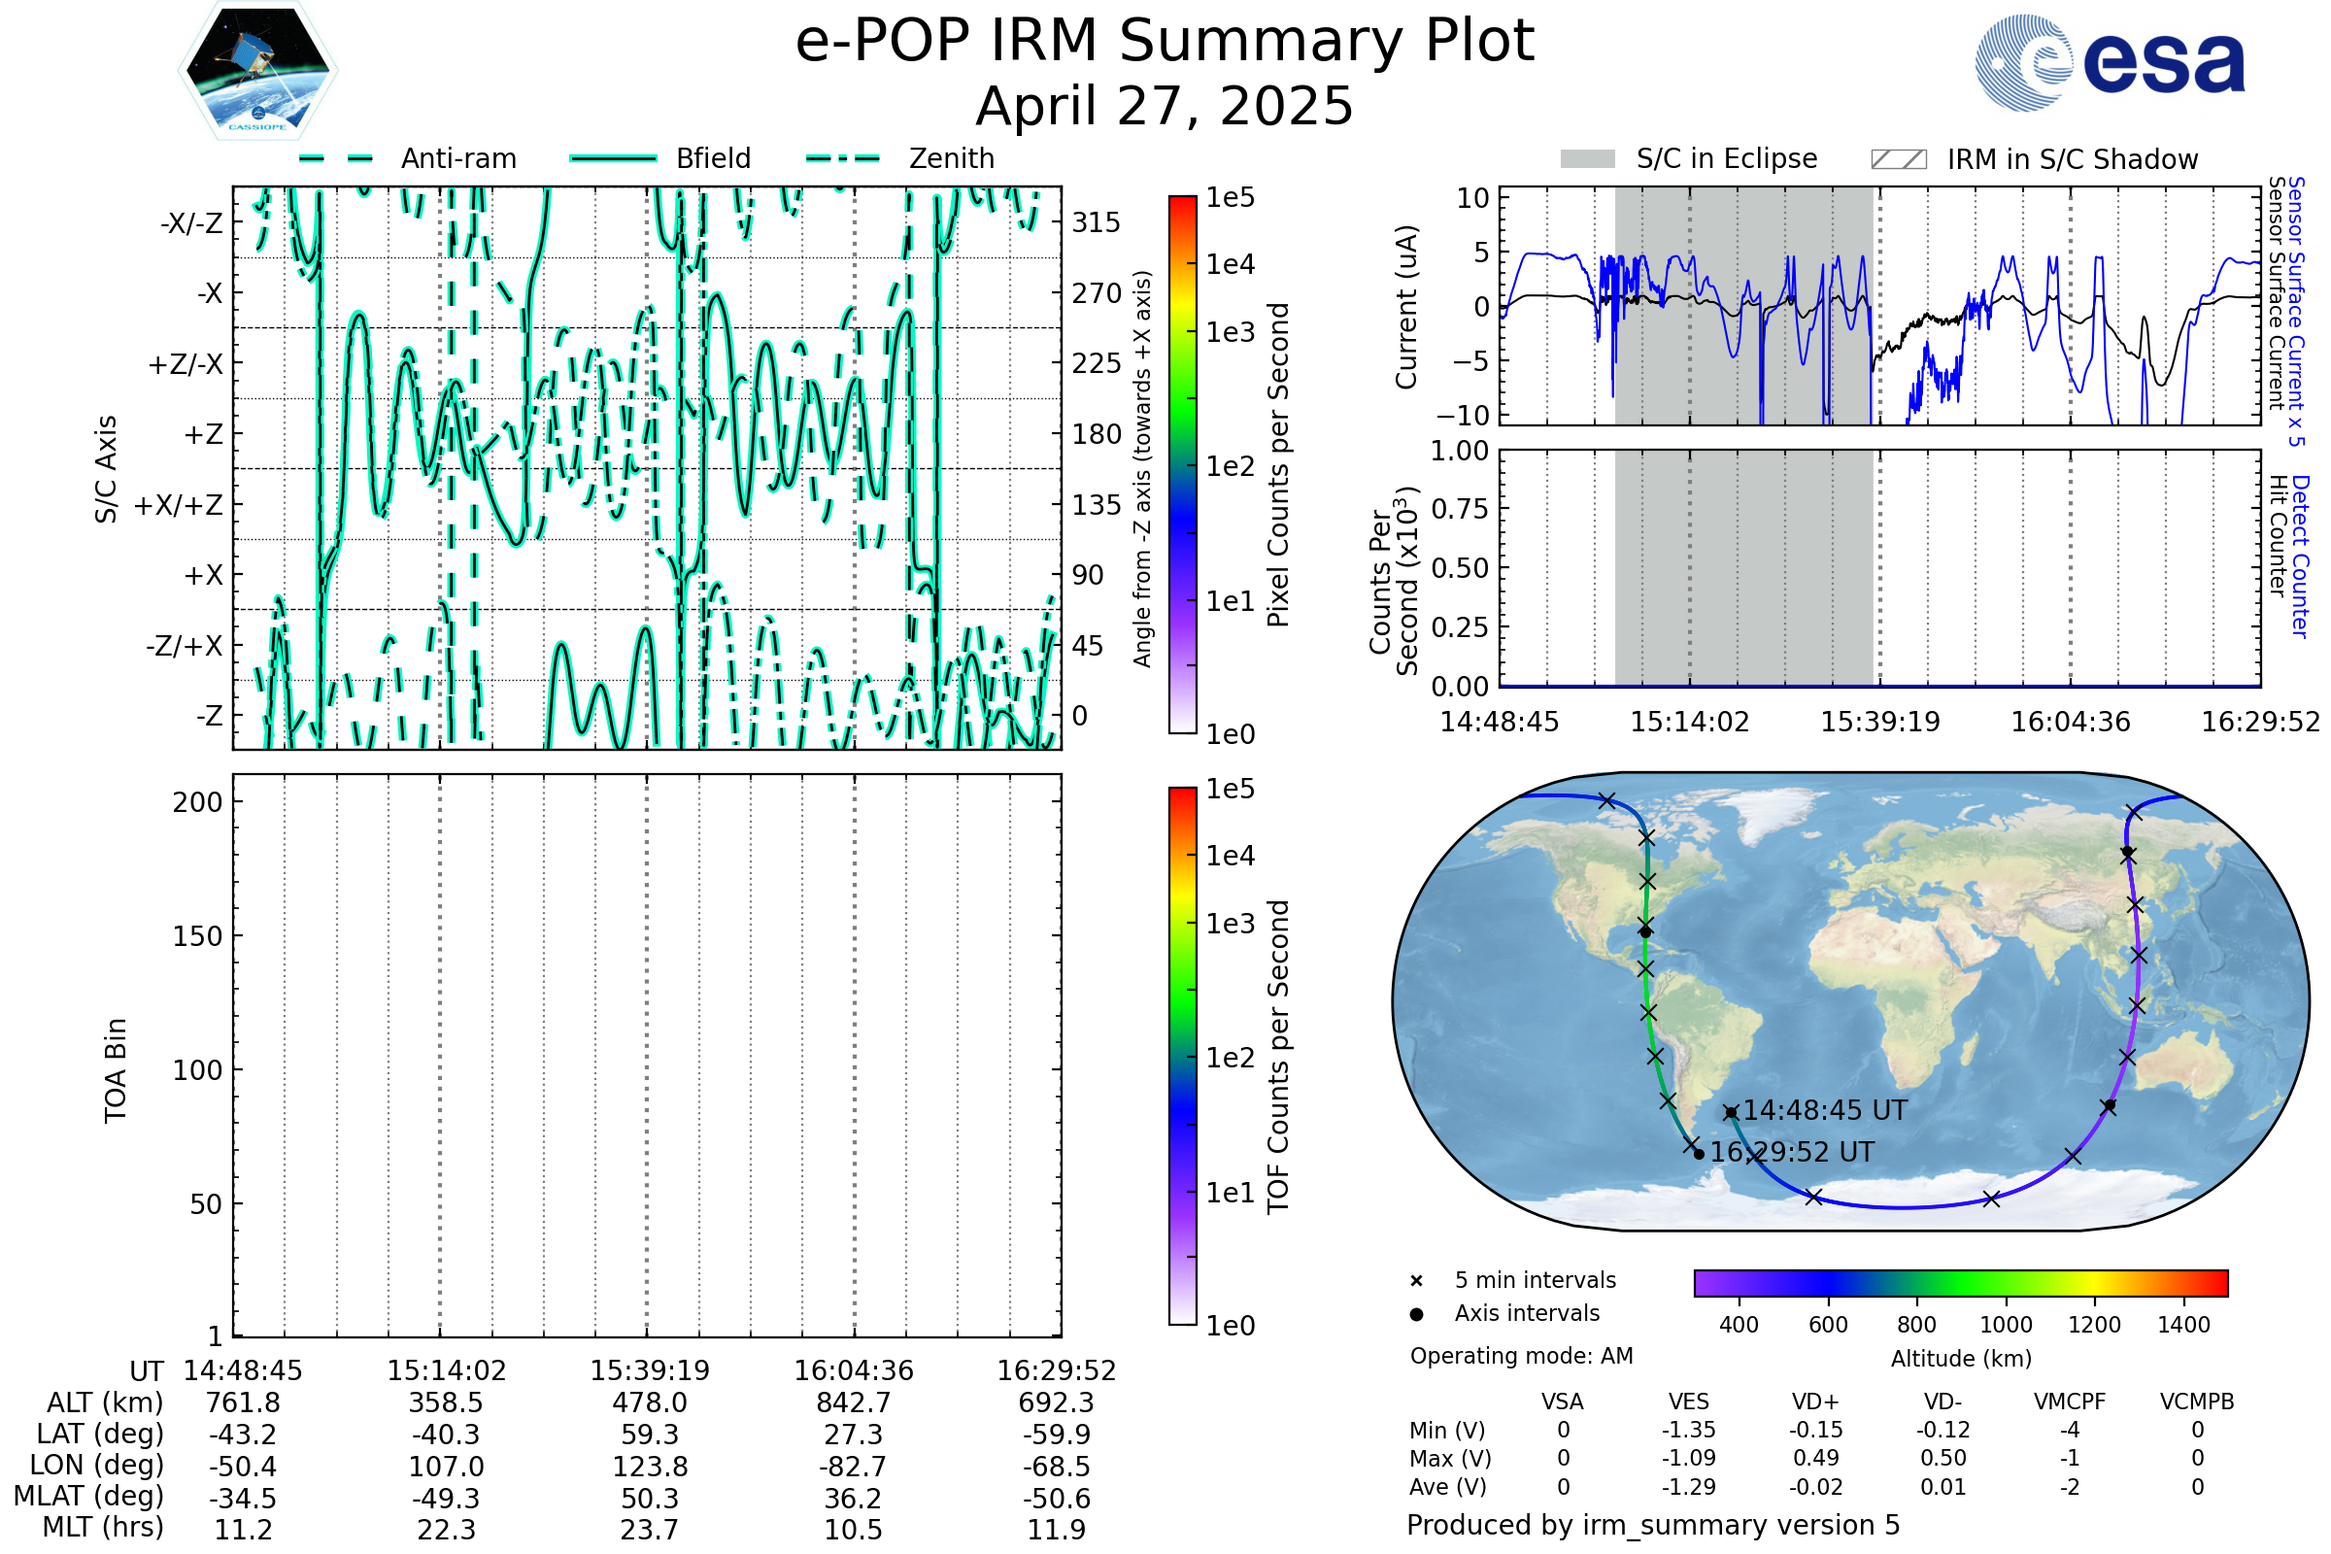
Task: Click the 5 min intervals cross marker
Action: pyautogui.click(x=1416, y=1281)
